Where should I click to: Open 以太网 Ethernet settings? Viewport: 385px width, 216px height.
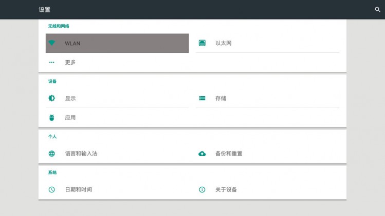(x=268, y=43)
